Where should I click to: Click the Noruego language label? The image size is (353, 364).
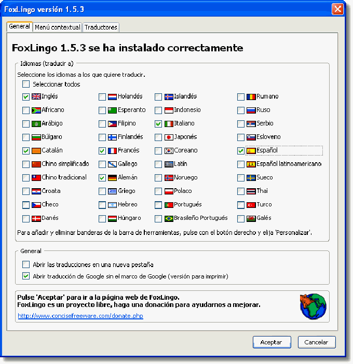(x=186, y=177)
